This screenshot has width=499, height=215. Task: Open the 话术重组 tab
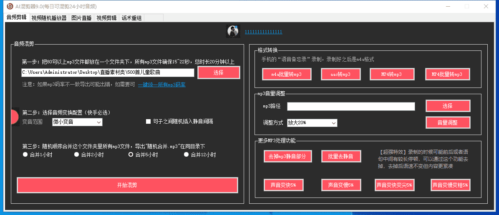(x=131, y=18)
